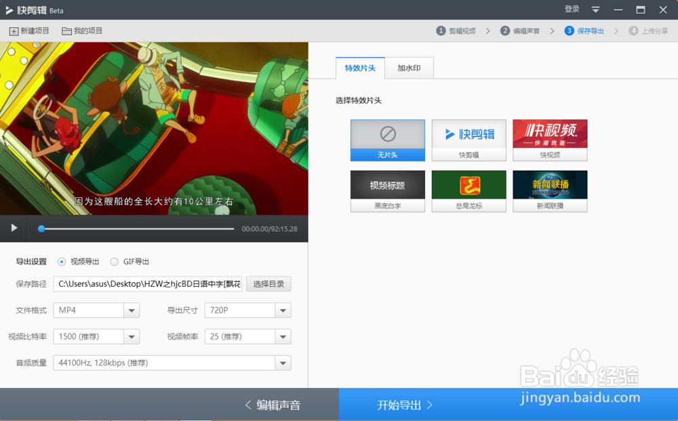Click the 00:00.00/92:15.28 time display

(x=269, y=228)
